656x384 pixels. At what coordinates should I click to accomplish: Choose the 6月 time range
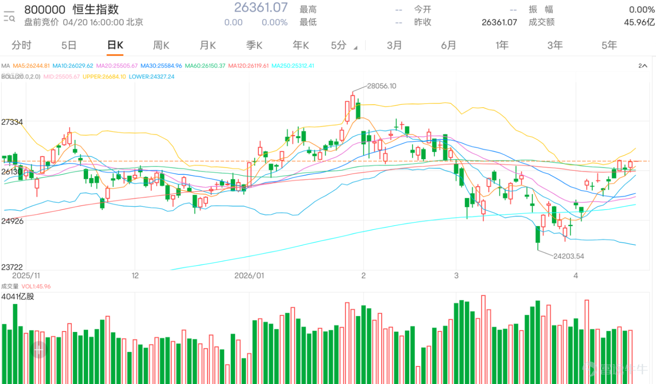(x=448, y=45)
